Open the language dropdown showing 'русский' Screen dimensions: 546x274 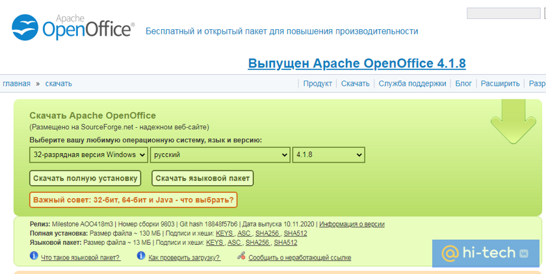point(220,155)
